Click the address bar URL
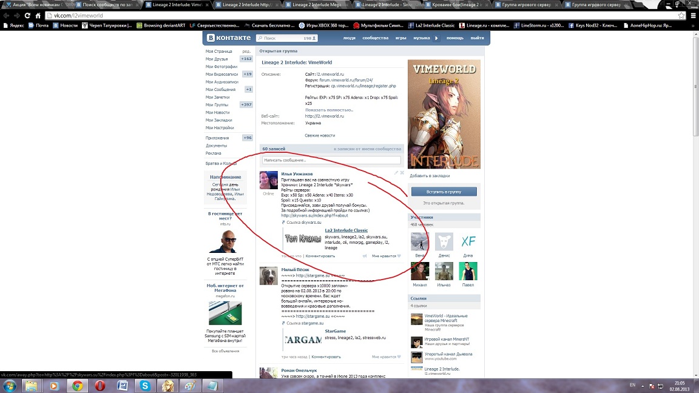The image size is (699, 393). coord(78,16)
